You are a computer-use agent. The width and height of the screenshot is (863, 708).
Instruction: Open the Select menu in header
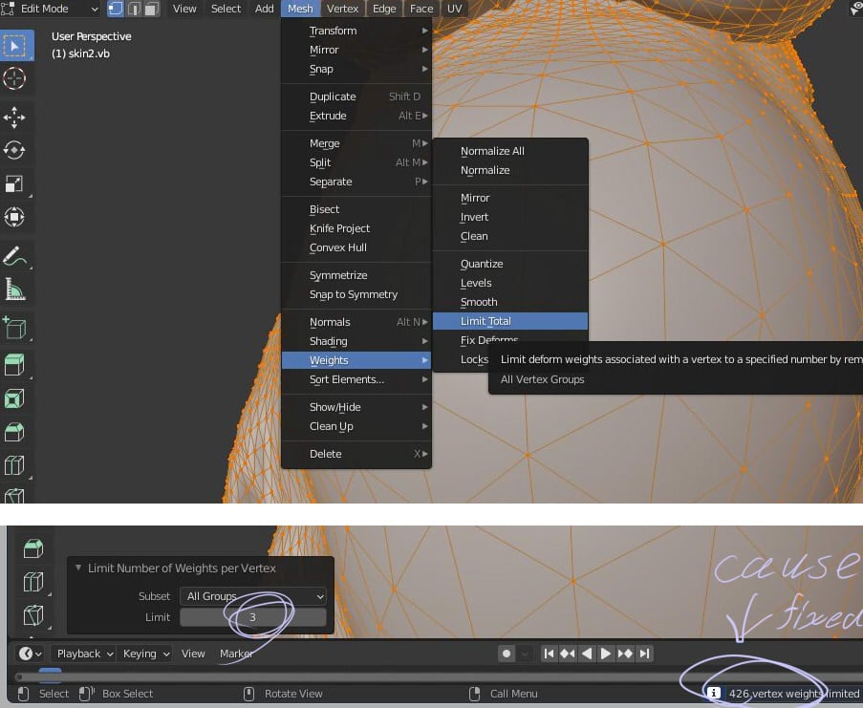tap(227, 9)
